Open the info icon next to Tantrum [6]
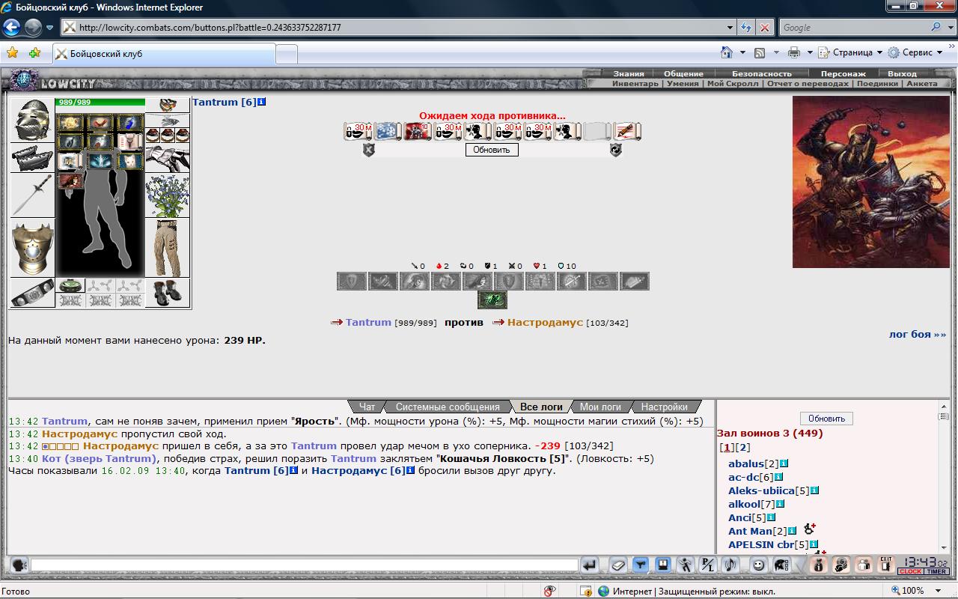 (261, 102)
